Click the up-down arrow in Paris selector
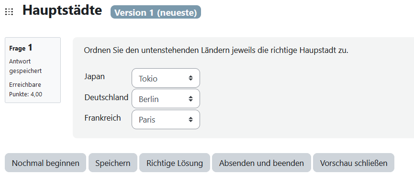 (190, 120)
